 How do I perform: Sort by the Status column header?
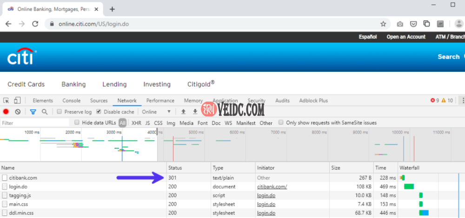click(x=189, y=168)
